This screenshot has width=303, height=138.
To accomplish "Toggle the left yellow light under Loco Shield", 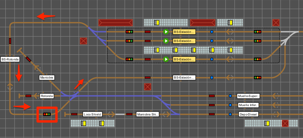I will (83, 123).
